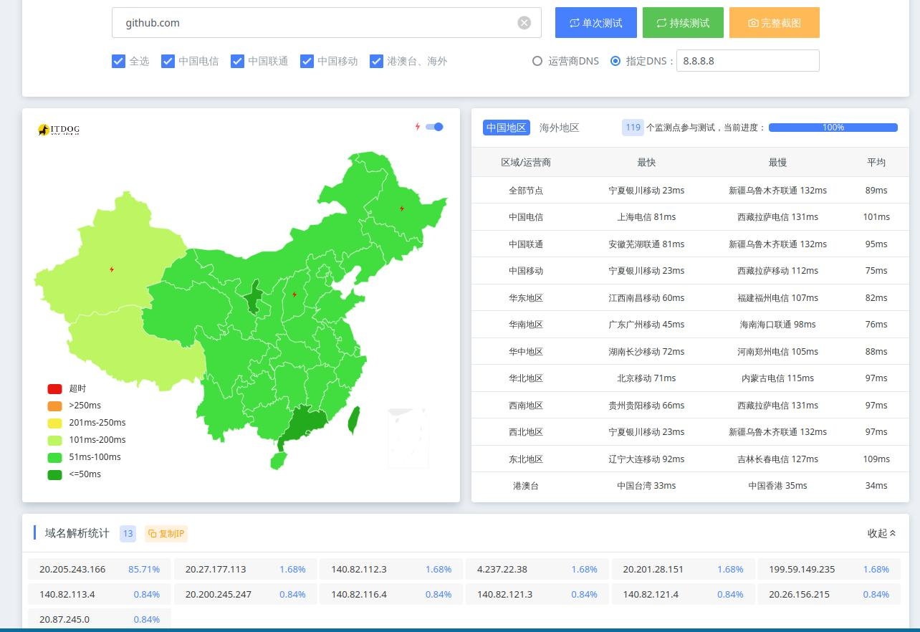920x632 pixels.
Task: Click the lightning marker on Xinjiang
Action: 112,269
